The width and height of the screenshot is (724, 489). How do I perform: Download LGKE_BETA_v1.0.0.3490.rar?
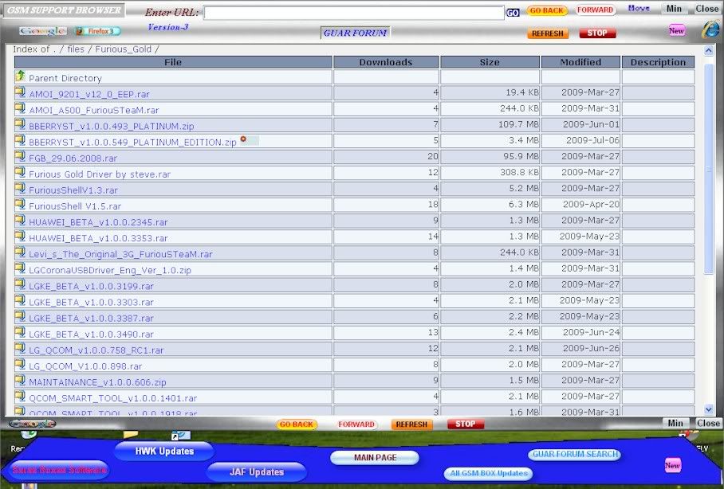tap(91, 334)
